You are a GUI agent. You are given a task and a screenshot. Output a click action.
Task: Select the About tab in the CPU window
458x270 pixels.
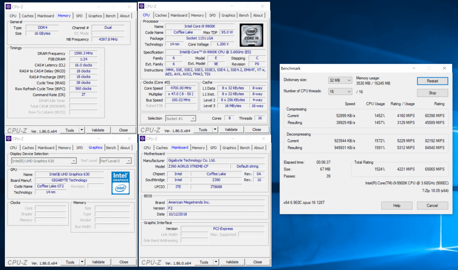[x=258, y=16]
